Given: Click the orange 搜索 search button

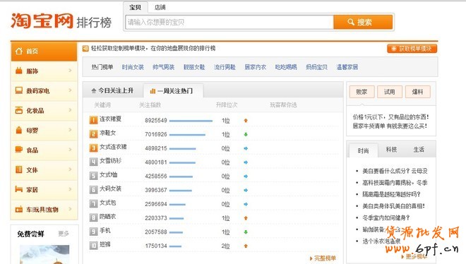Looking at the screenshot, I should pos(363,22).
